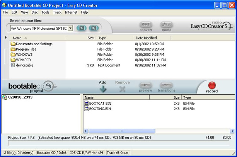Sort source files by Date Modified column
Image resolution: width=237 pixels, height=157 pixels.
[152, 38]
